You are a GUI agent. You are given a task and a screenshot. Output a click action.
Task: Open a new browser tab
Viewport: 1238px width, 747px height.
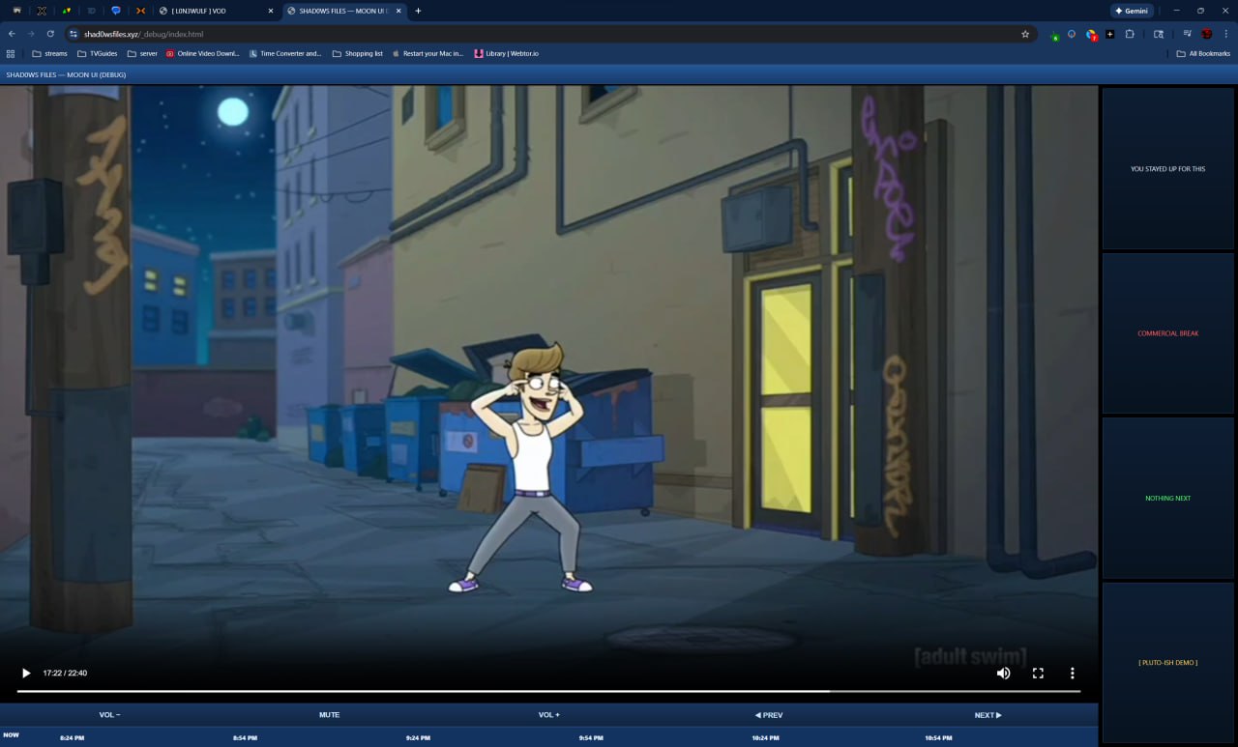point(418,11)
